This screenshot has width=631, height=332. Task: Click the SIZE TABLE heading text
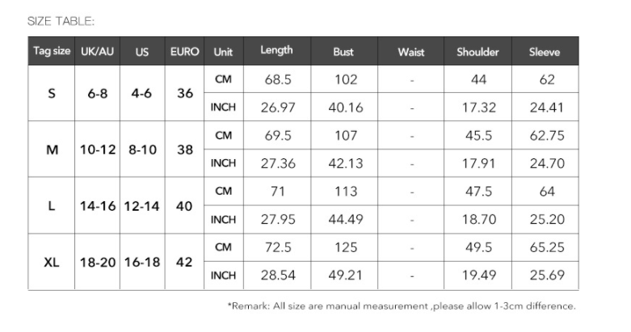click(61, 21)
